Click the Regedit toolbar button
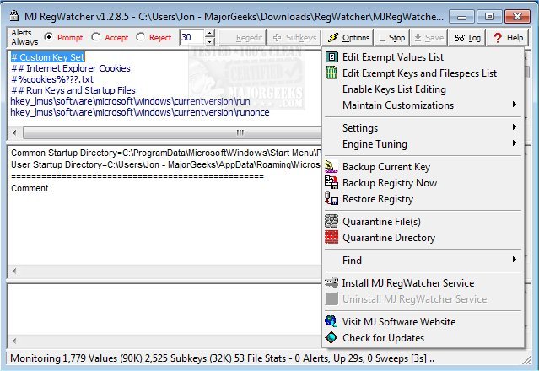Screen dimensions: 539x371 pyautogui.click(x=243, y=38)
